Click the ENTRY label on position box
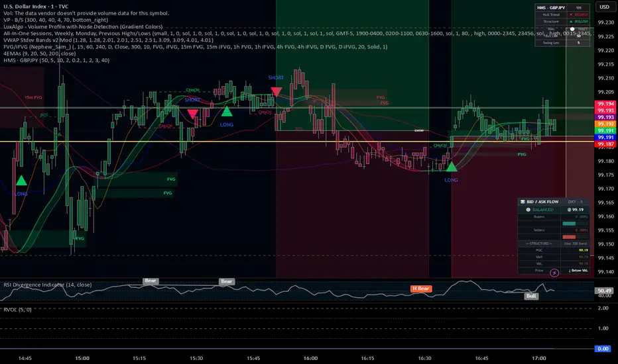The height and width of the screenshot is (364, 618). pos(419,130)
